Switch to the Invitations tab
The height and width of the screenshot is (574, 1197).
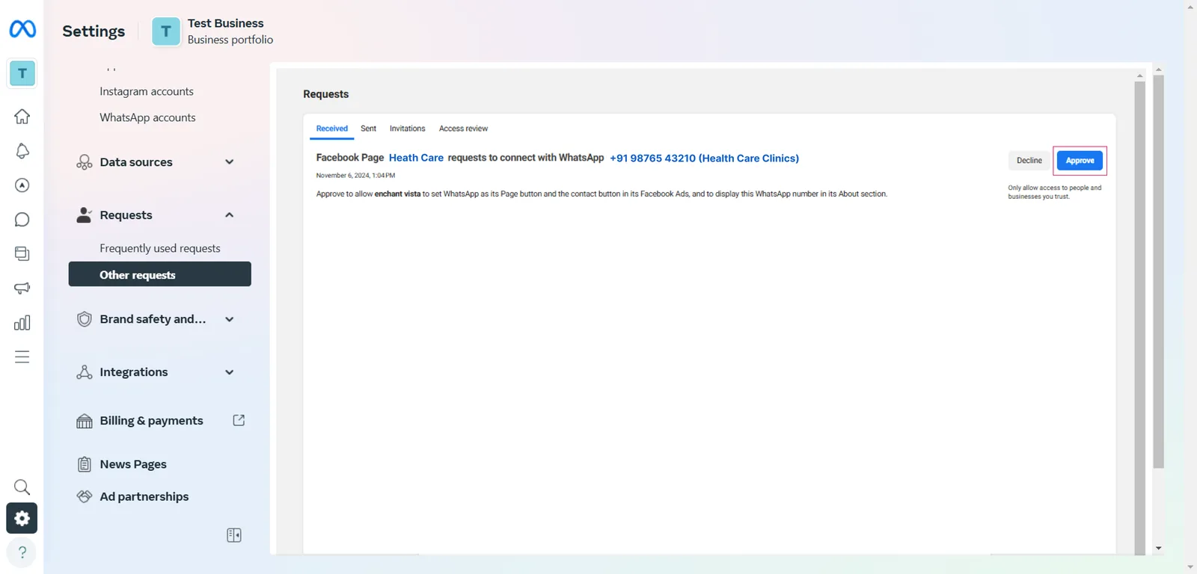point(407,129)
